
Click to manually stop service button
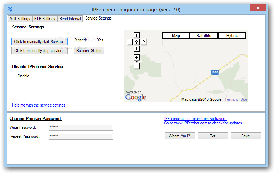(x=40, y=51)
